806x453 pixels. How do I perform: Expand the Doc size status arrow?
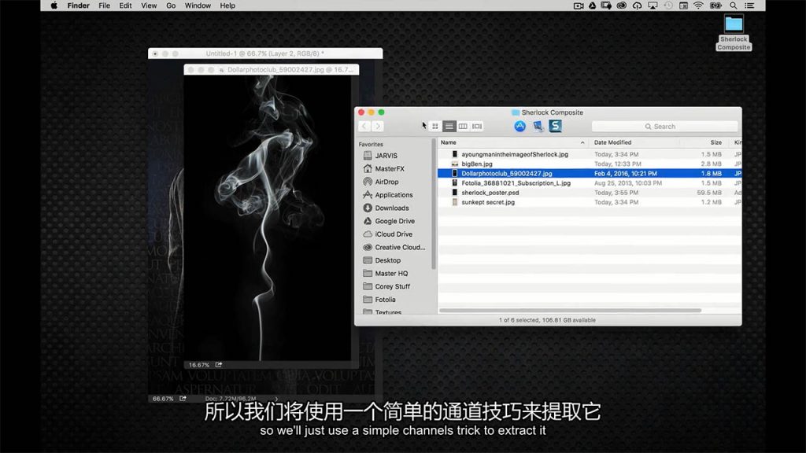(x=276, y=399)
